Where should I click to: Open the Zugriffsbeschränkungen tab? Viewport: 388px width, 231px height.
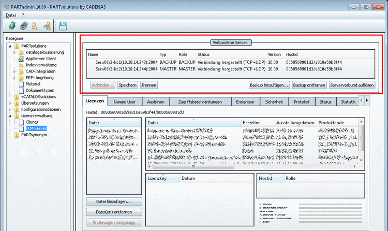(x=200, y=102)
